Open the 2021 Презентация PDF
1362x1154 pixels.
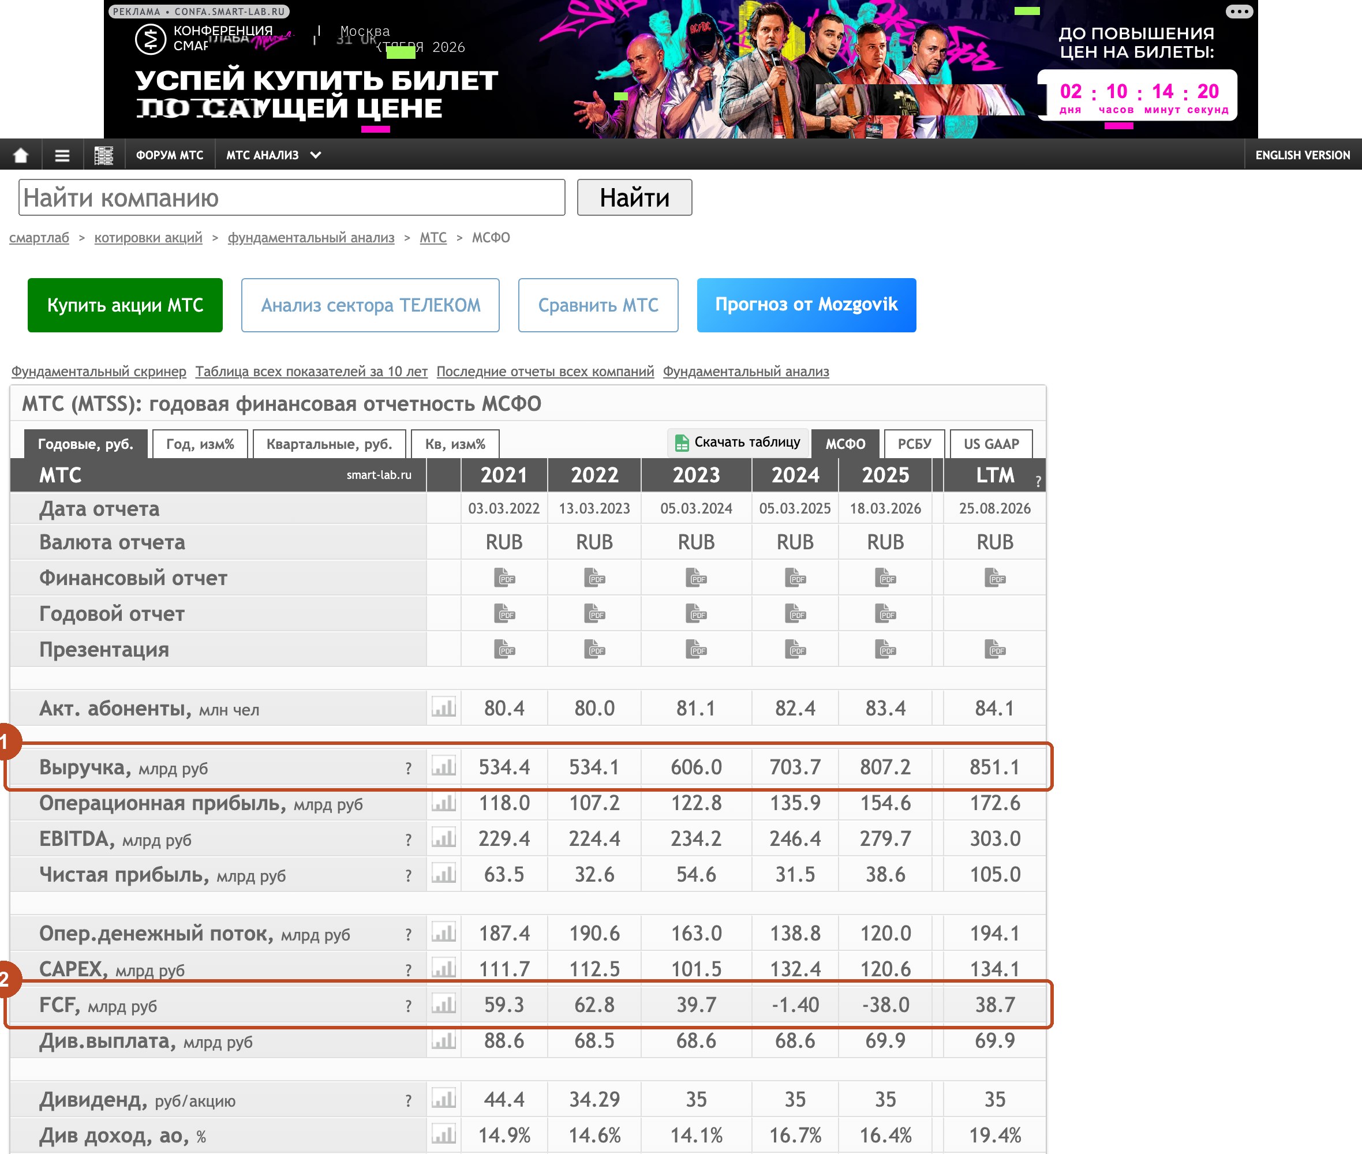pos(504,650)
